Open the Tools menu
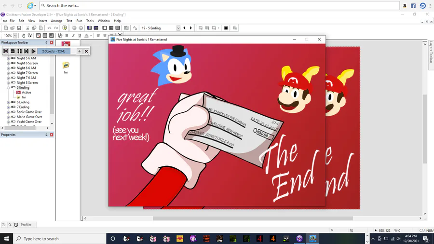The height and width of the screenshot is (244, 434). click(90, 21)
